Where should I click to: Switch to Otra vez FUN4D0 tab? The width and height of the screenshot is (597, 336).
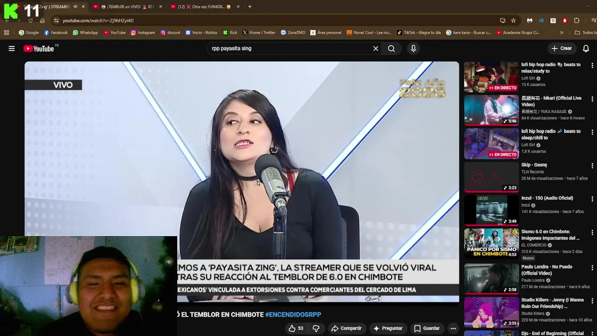pyautogui.click(x=204, y=7)
